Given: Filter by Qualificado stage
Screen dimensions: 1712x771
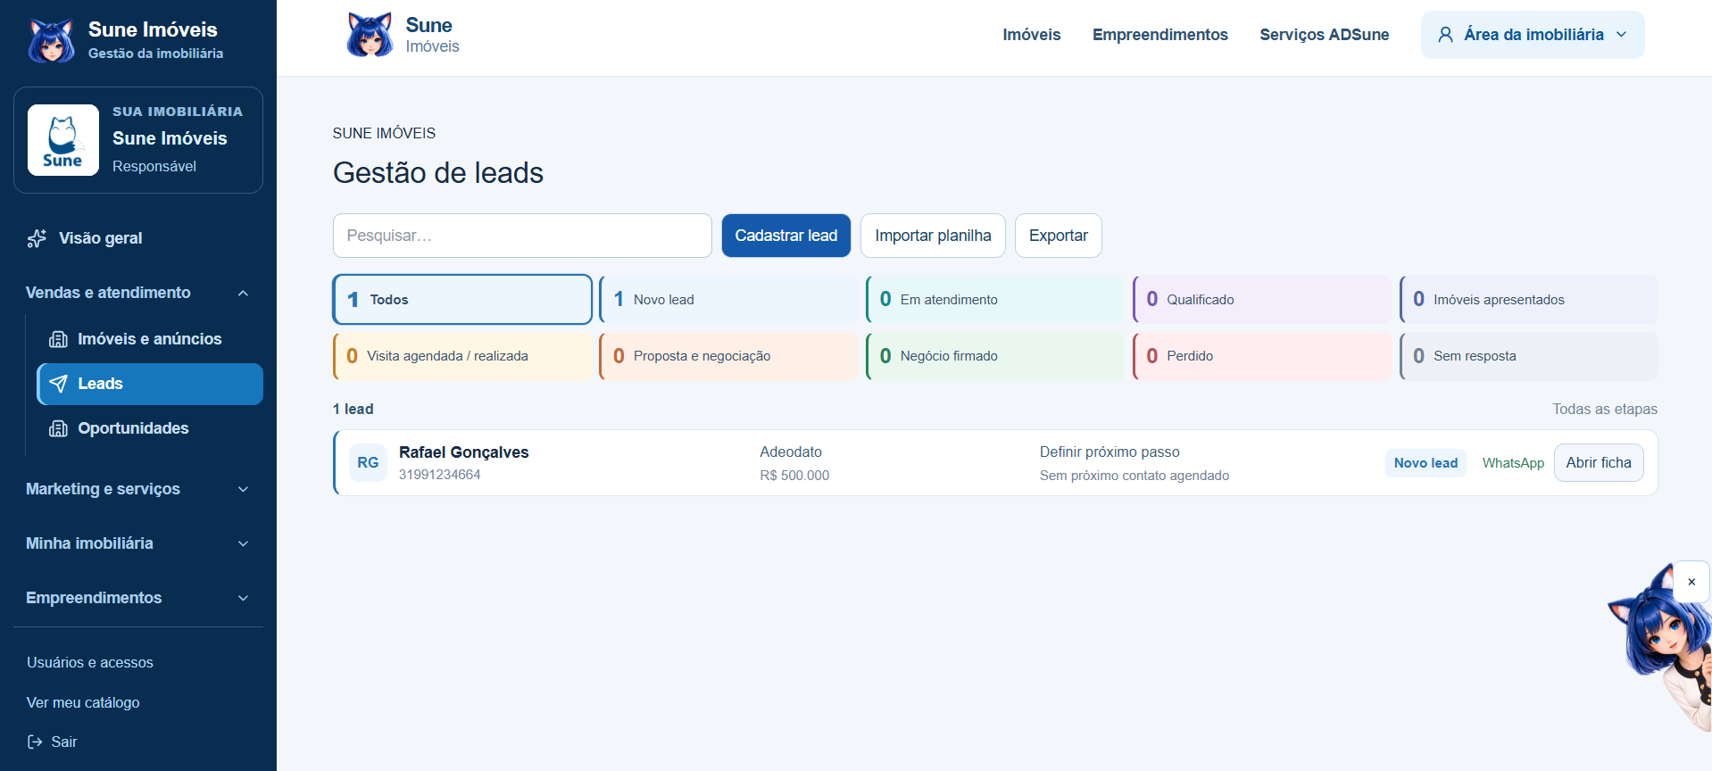Looking at the screenshot, I should point(1262,300).
